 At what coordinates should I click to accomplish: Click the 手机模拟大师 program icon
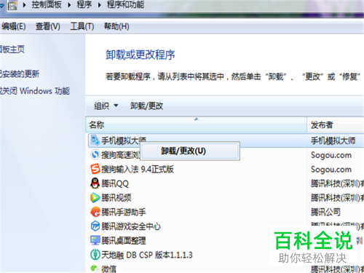tap(95, 141)
